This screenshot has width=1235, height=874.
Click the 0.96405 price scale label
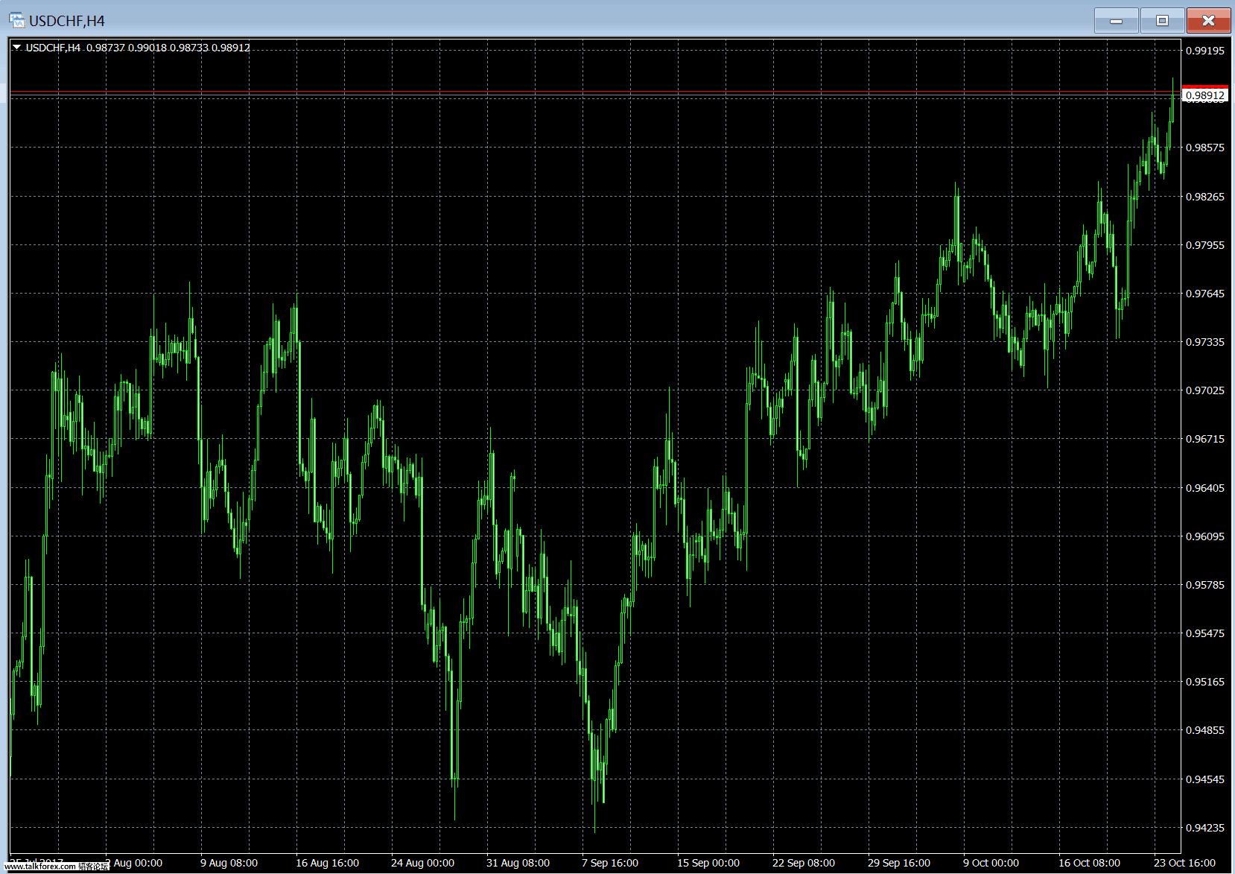[x=1204, y=488]
